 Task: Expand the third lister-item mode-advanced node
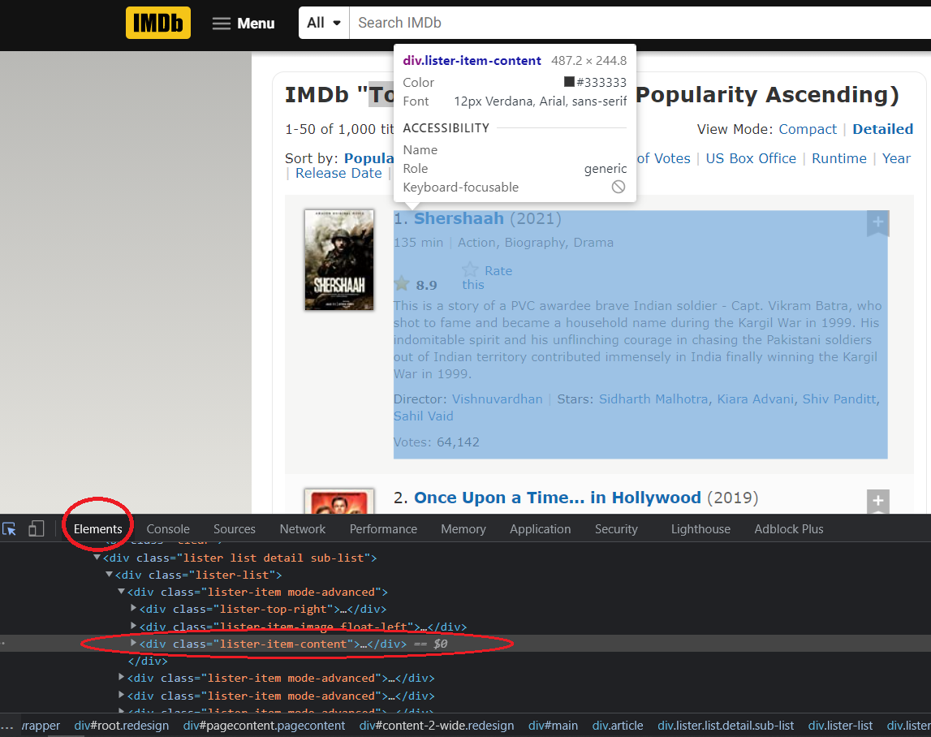point(121,695)
